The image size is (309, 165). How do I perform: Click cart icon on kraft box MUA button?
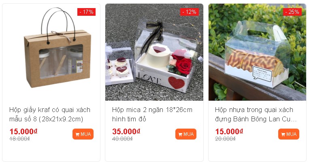pyautogui.click(x=77, y=135)
